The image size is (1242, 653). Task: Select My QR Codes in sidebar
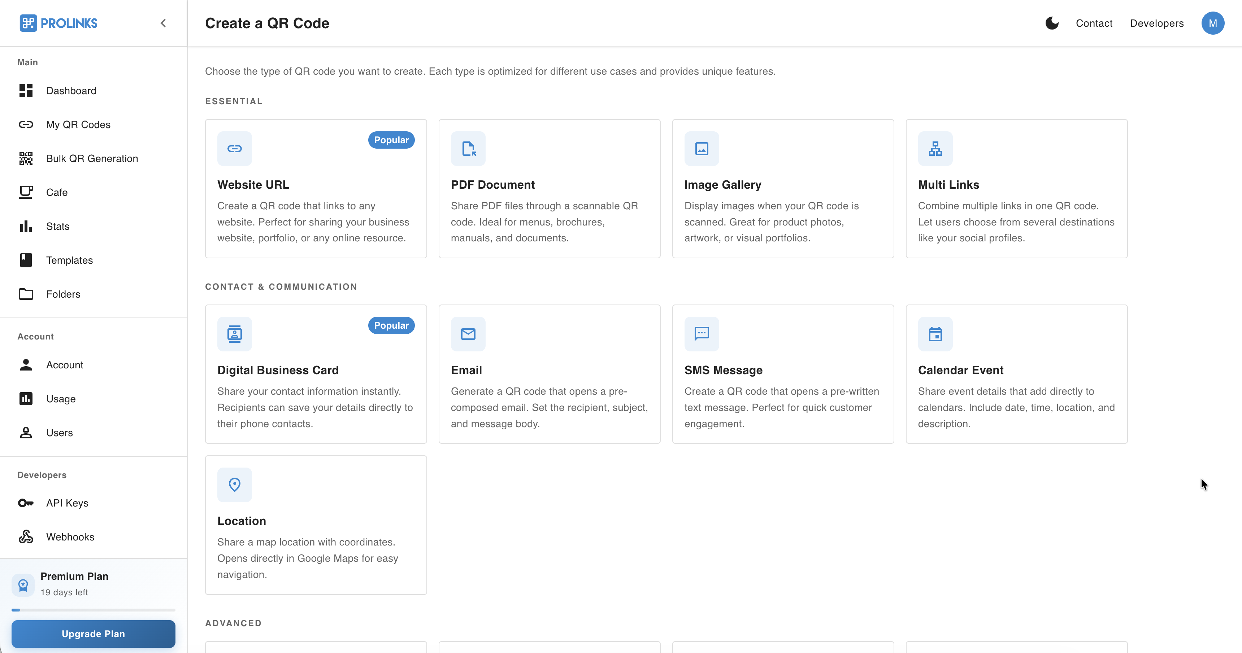tap(78, 124)
